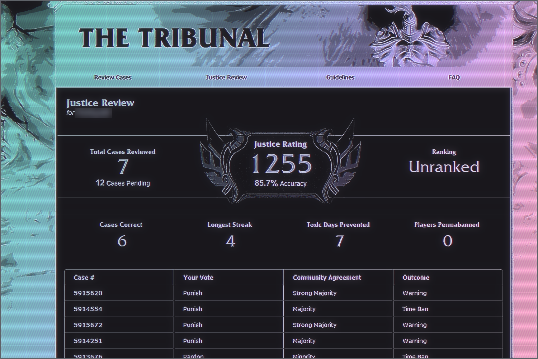
Task: Open case 5915620
Action: tap(88, 293)
